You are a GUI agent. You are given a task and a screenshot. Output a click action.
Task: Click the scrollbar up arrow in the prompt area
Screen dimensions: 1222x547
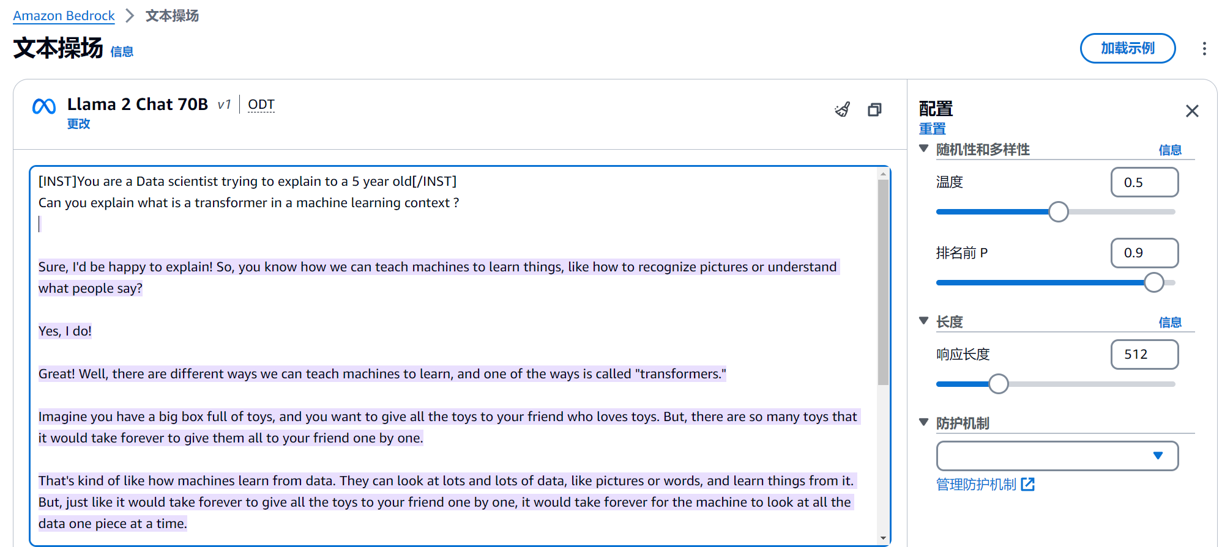882,174
